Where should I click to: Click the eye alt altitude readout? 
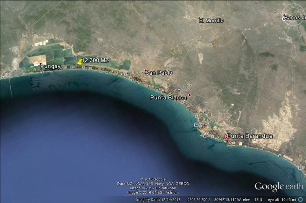282,200
